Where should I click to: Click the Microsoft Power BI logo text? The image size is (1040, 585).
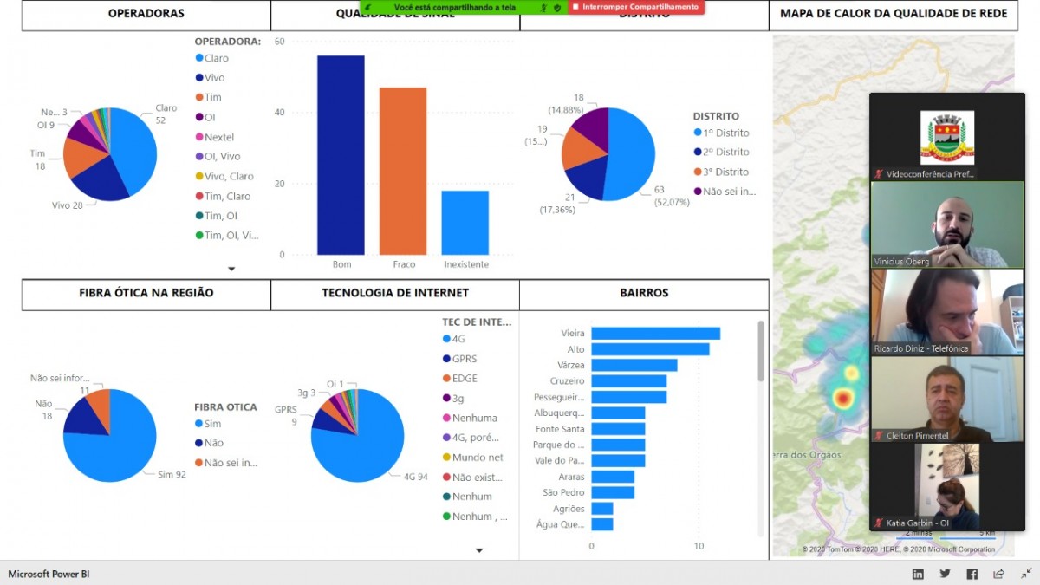click(x=49, y=574)
